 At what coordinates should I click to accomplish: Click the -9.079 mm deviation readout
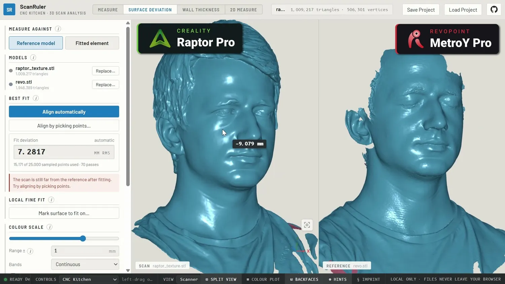249,144
